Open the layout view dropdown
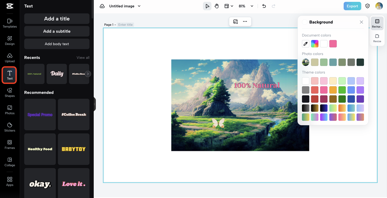This screenshot has height=198, width=387. [x=229, y=6]
